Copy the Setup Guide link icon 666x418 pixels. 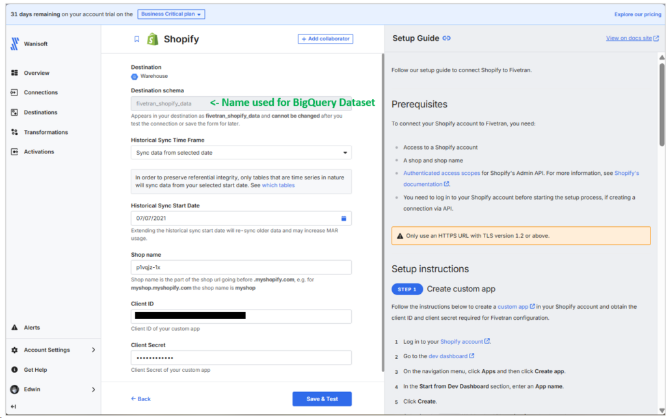[x=446, y=38]
